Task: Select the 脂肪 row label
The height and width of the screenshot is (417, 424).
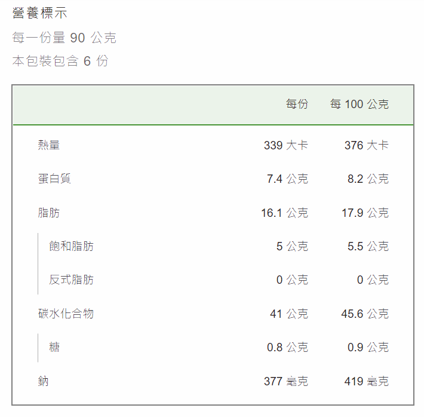Action: (x=49, y=213)
